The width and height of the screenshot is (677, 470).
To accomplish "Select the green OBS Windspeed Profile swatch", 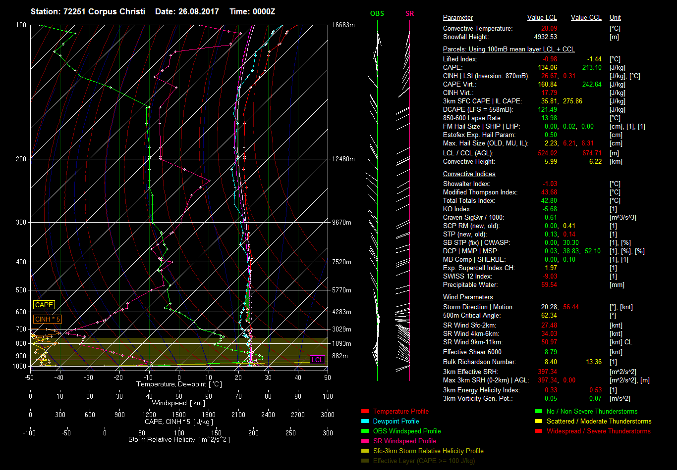I will point(365,431).
